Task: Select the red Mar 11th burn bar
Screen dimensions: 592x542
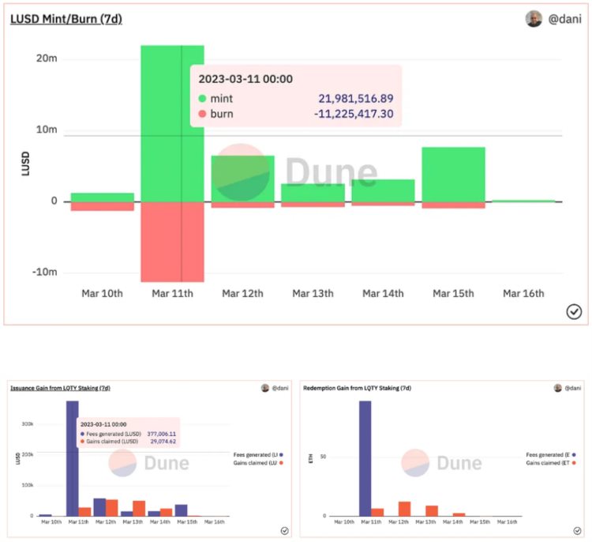Action: coord(172,241)
